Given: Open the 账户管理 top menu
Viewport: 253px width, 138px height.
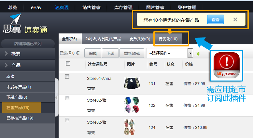Looking at the screenshot, I should click(x=187, y=7).
